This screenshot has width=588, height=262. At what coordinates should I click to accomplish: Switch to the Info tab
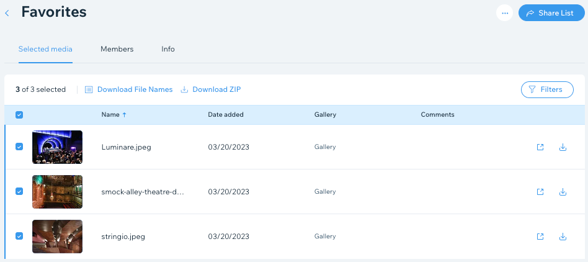(168, 49)
